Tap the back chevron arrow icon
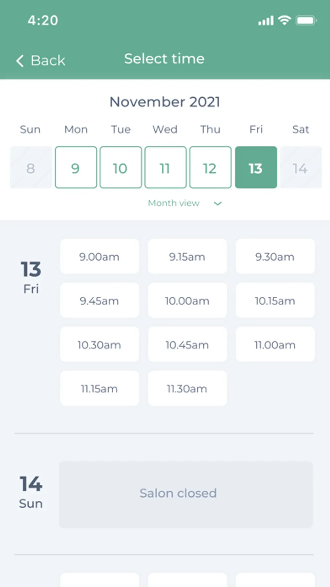Image resolution: width=330 pixels, height=587 pixels. pos(20,61)
